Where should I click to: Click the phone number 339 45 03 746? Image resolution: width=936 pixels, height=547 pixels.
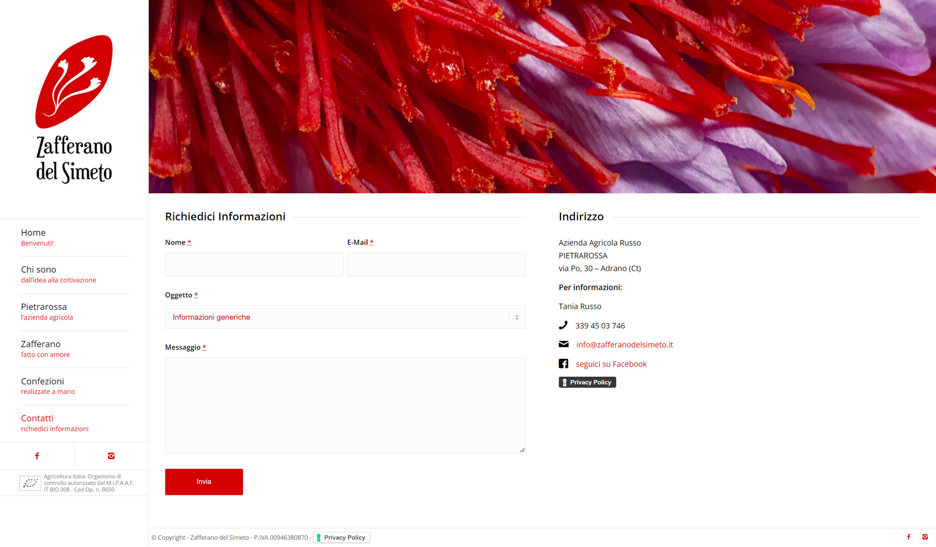(x=600, y=325)
